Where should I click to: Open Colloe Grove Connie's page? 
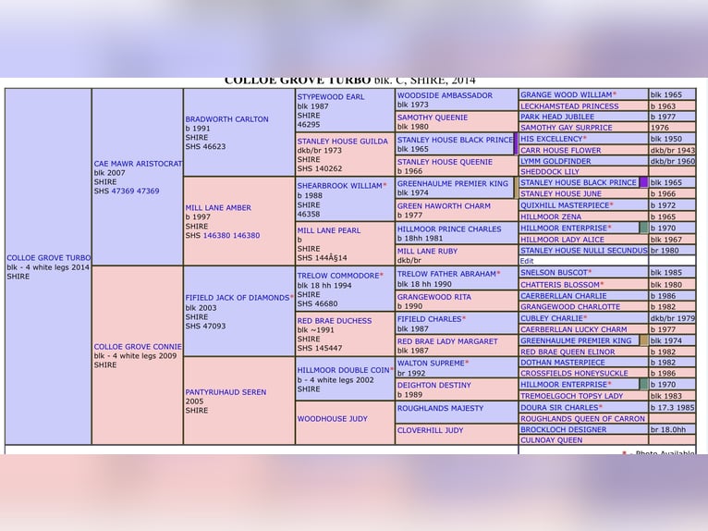tap(138, 347)
